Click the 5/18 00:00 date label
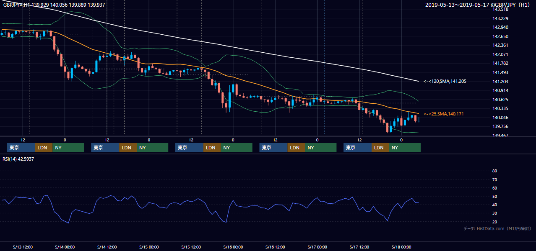 (401, 247)
